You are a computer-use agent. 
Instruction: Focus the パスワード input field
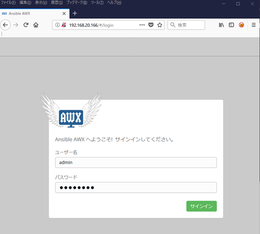pyautogui.click(x=136, y=188)
